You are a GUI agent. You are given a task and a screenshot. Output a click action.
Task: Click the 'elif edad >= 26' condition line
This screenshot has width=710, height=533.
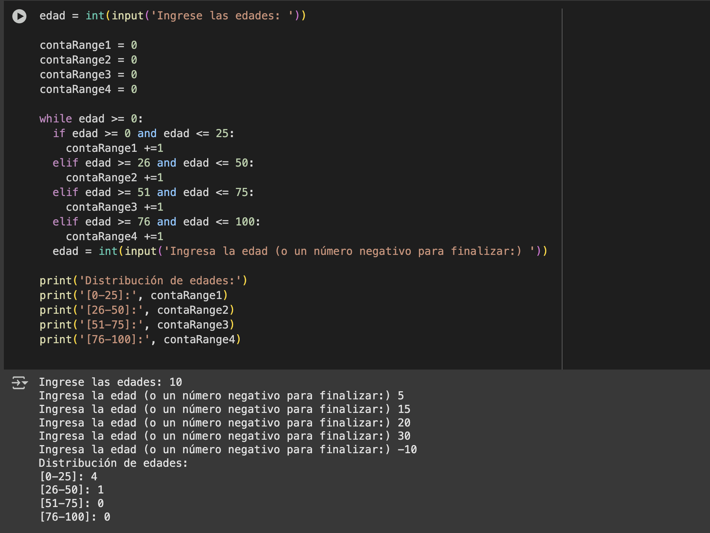pos(153,163)
